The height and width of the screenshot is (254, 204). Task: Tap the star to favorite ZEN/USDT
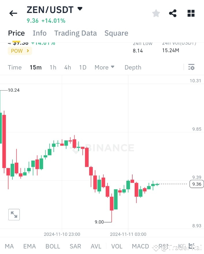click(156, 13)
